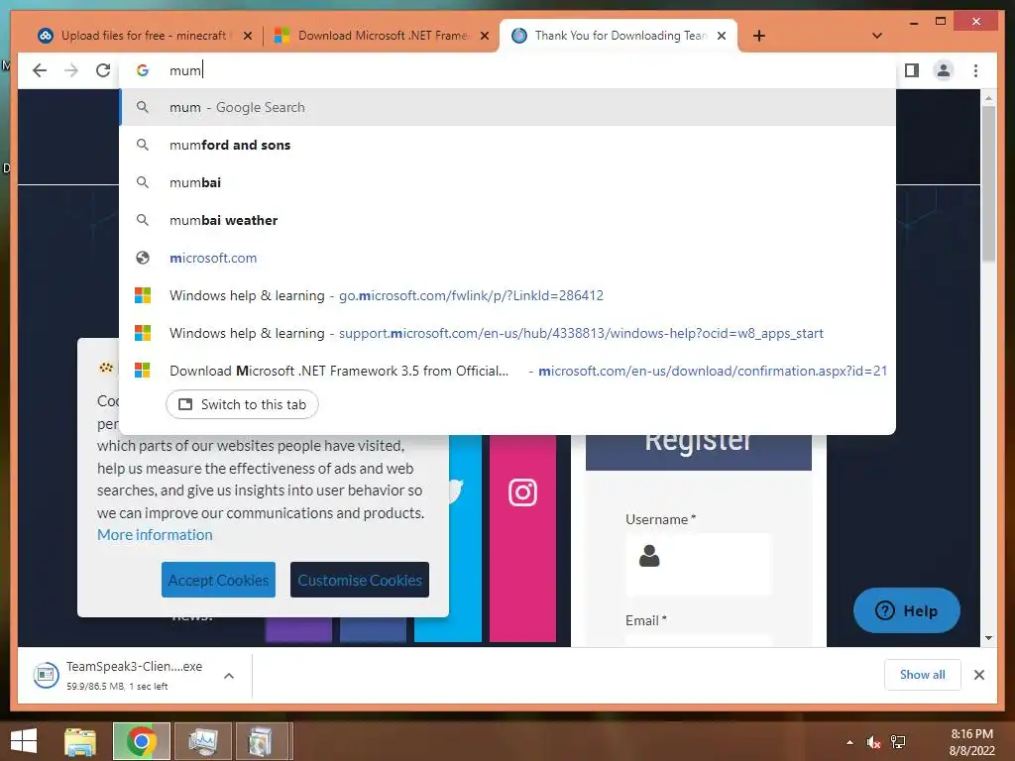
Task: Open the monitor app in taskbar
Action: [x=202, y=741]
